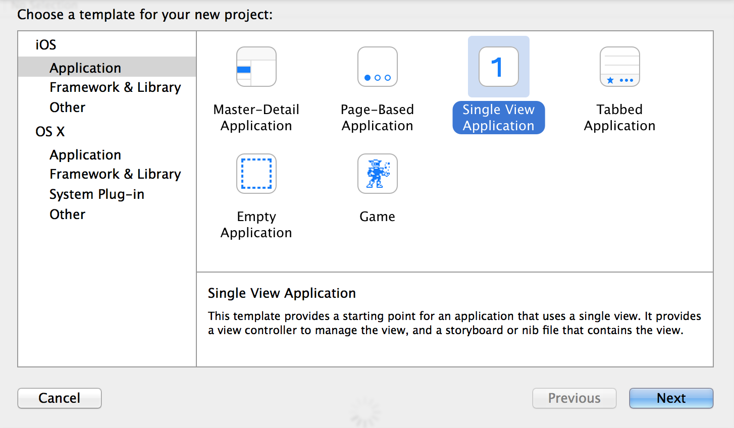Cancel the new project dialog
Image resolution: width=734 pixels, height=428 pixels.
point(60,398)
